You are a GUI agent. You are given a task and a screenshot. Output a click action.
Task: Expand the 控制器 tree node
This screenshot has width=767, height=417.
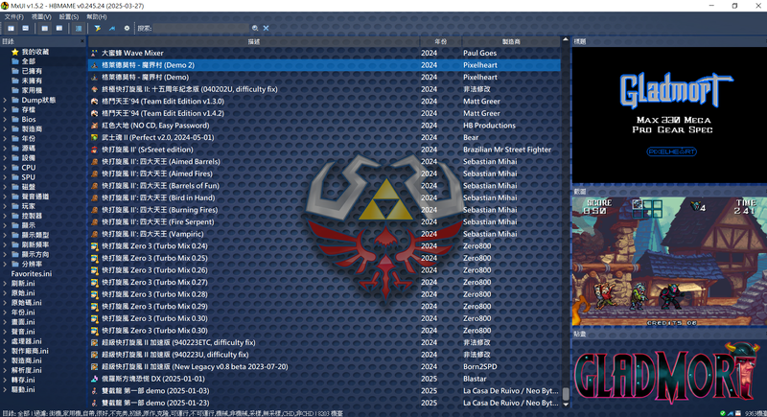pos(5,216)
